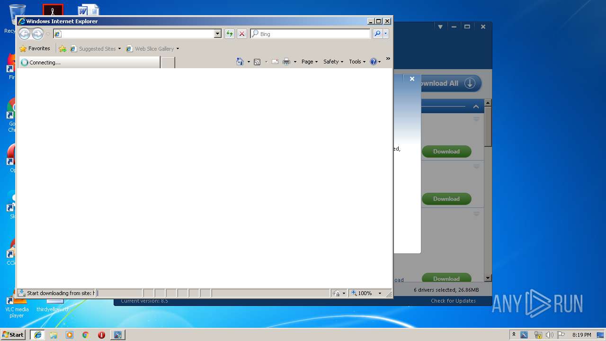The width and height of the screenshot is (606, 341).
Task: Open driver updater menu triangle in title bar
Action: click(440, 27)
